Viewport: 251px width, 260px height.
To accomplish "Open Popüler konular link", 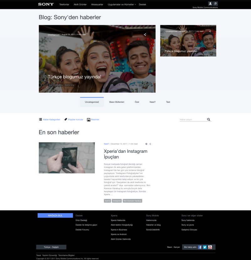I will pyautogui.click(x=76, y=120).
